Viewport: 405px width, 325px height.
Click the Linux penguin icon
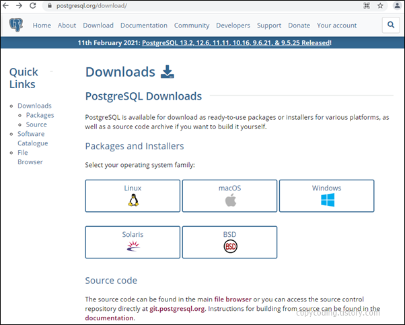[x=133, y=201]
